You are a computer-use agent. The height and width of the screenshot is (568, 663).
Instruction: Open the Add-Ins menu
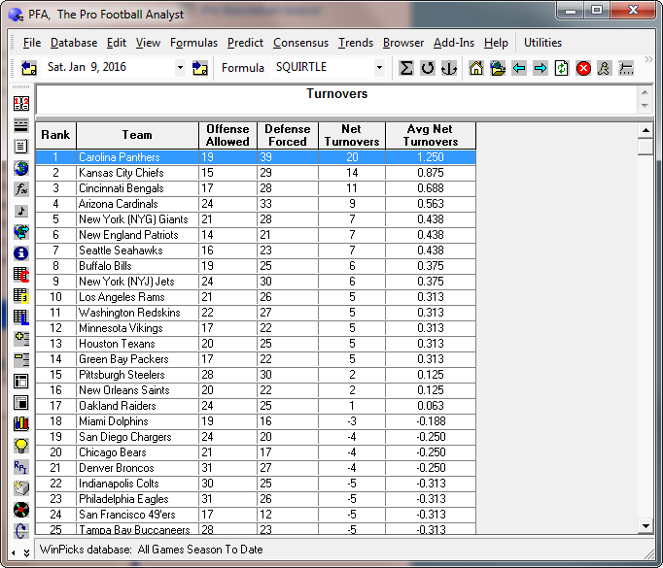point(454,43)
